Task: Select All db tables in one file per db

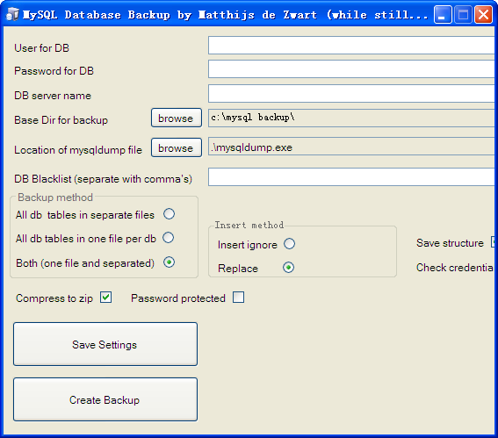Action: (169, 238)
